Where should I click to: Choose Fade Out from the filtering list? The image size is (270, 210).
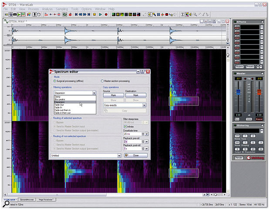(x=75, y=105)
